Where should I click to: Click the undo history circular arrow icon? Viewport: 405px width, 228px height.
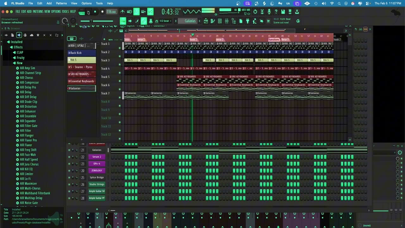coord(255,12)
